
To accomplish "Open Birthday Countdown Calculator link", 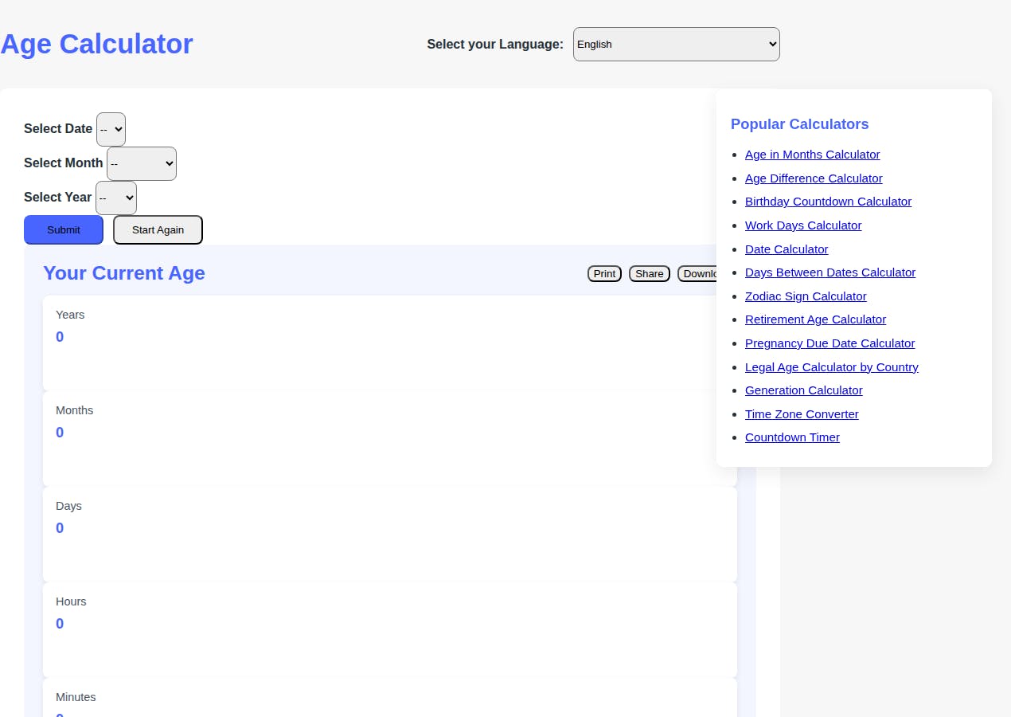I will [x=828, y=202].
